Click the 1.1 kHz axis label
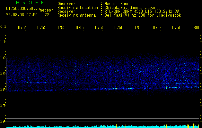Screen dimensions: 202x128 coord(3,42)
